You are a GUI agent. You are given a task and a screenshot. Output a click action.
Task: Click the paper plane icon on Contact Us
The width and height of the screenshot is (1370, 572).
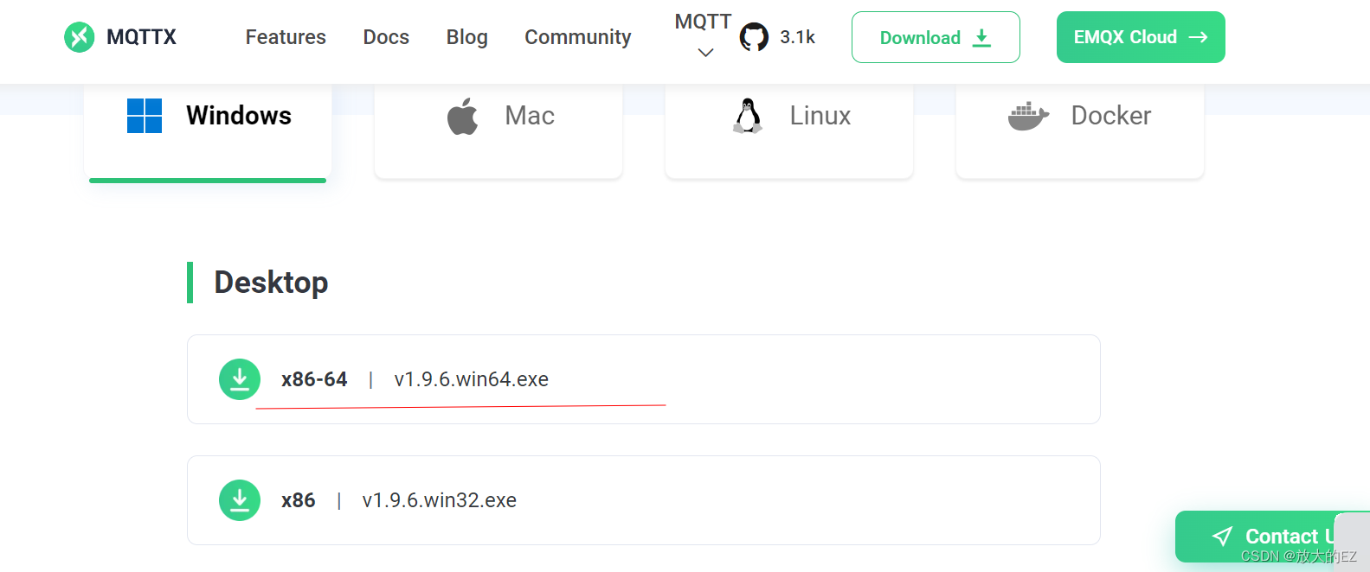[1222, 536]
